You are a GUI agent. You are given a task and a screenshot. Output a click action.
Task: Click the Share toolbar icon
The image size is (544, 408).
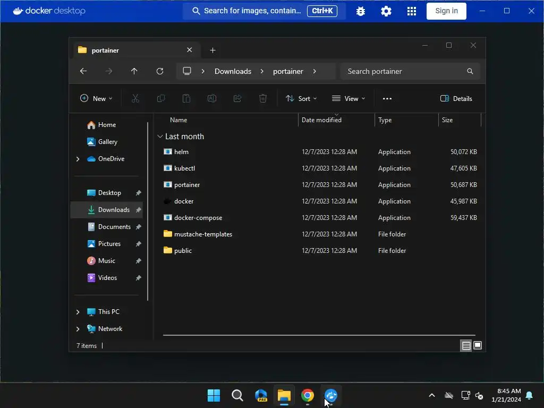(x=237, y=98)
